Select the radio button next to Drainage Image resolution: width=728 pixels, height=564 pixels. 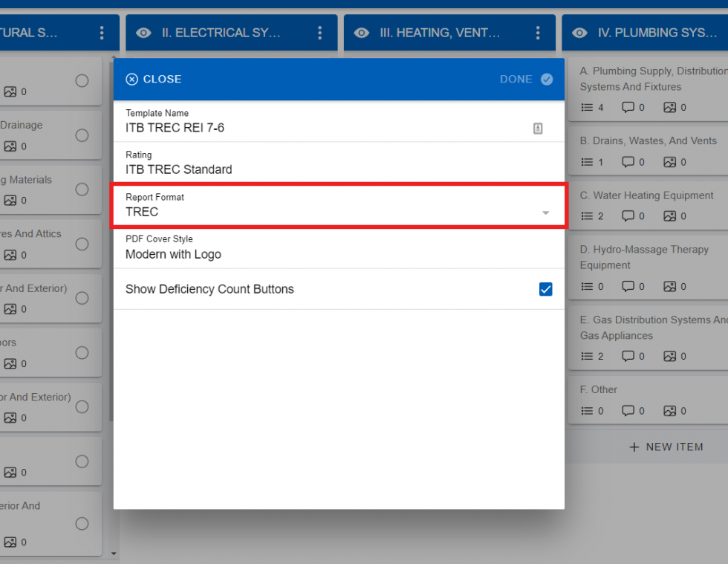82,135
